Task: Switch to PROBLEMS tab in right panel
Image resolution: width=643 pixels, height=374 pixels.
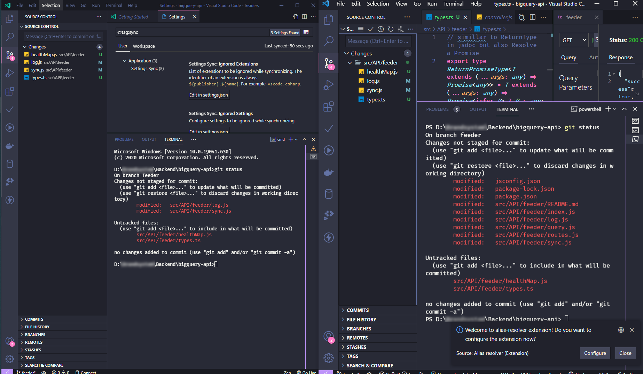Action: (437, 109)
